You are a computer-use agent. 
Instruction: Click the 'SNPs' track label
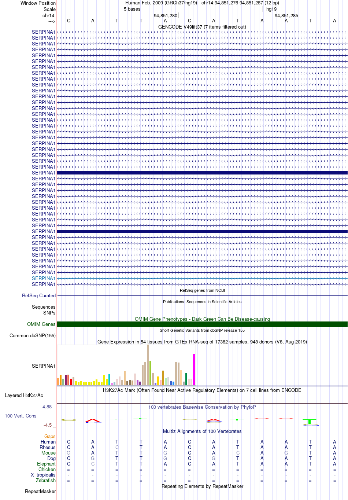pyautogui.click(x=49, y=313)
